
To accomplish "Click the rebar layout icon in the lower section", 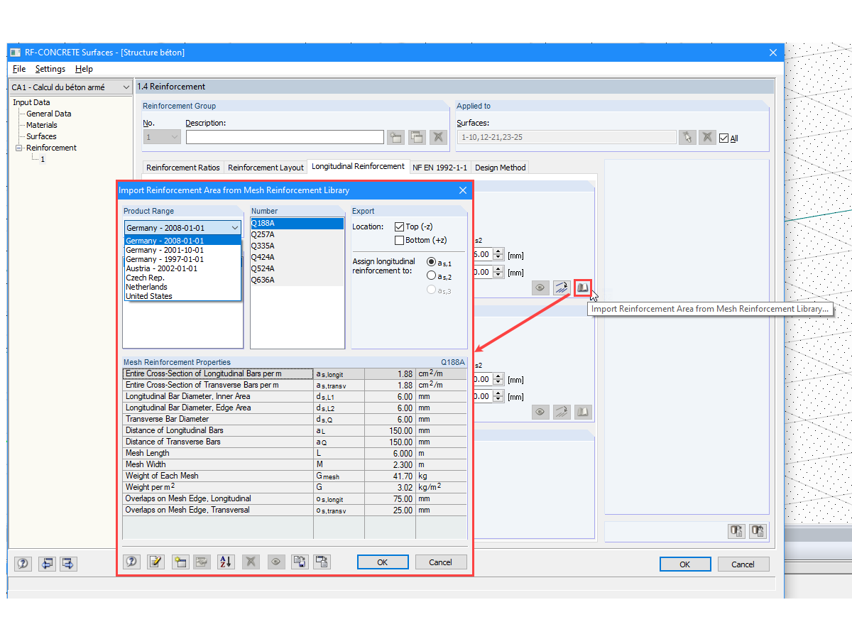I will coord(562,412).
